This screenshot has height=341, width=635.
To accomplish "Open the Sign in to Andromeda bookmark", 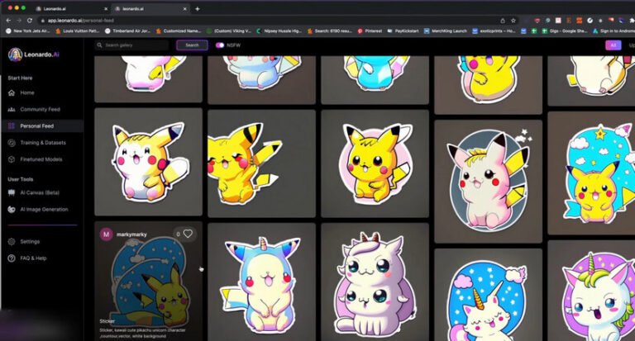I will tap(614, 31).
